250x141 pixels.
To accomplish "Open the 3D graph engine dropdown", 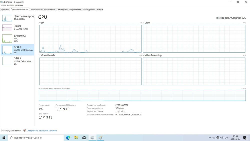I will pos(40,23).
